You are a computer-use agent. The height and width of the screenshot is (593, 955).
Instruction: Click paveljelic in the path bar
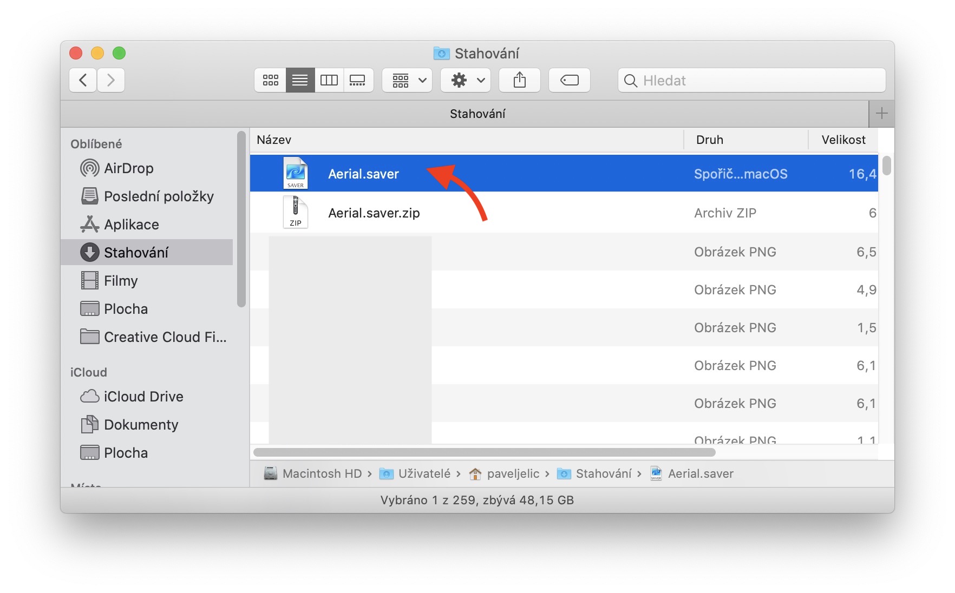[x=504, y=474]
